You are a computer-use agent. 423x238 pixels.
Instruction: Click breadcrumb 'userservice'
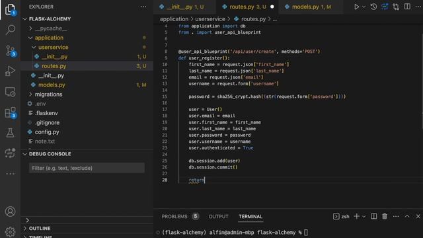(210, 19)
